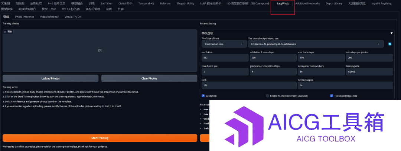Open The Type of Lora dropdown
The height and width of the screenshot is (151, 401).
tap(224, 44)
